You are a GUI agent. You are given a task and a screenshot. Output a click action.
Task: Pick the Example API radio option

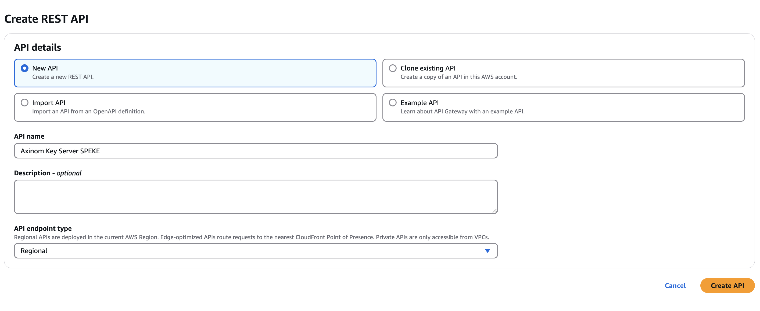click(x=392, y=103)
